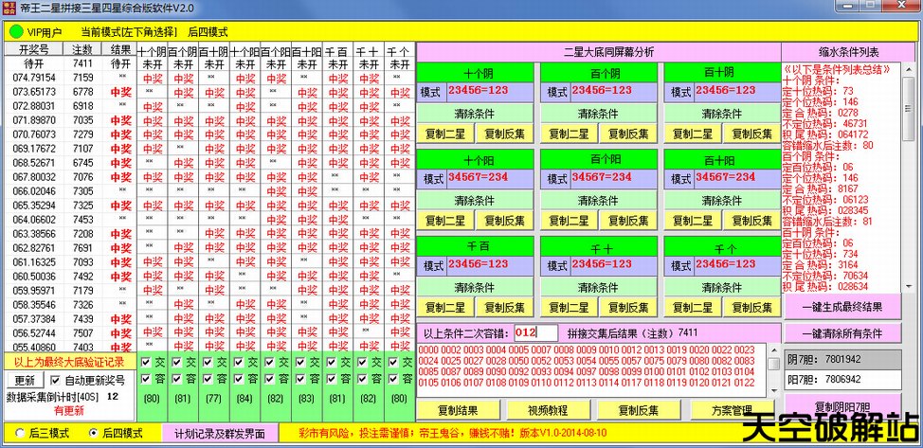Uncheck the 交 checkbox above the (77) column

206,362
